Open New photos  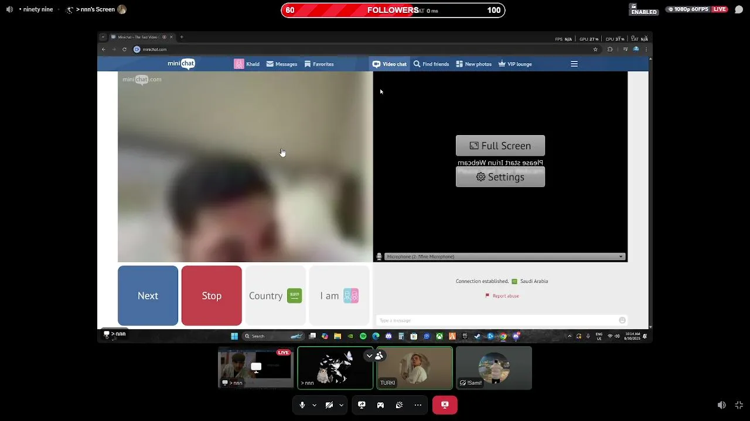point(474,64)
